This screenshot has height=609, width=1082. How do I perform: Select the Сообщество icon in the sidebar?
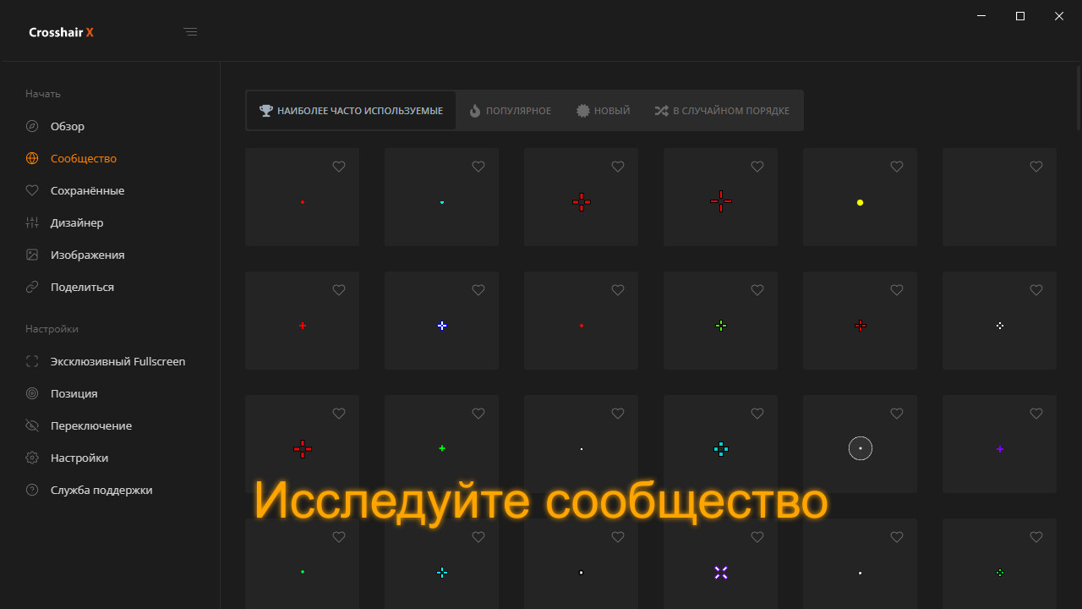click(31, 158)
